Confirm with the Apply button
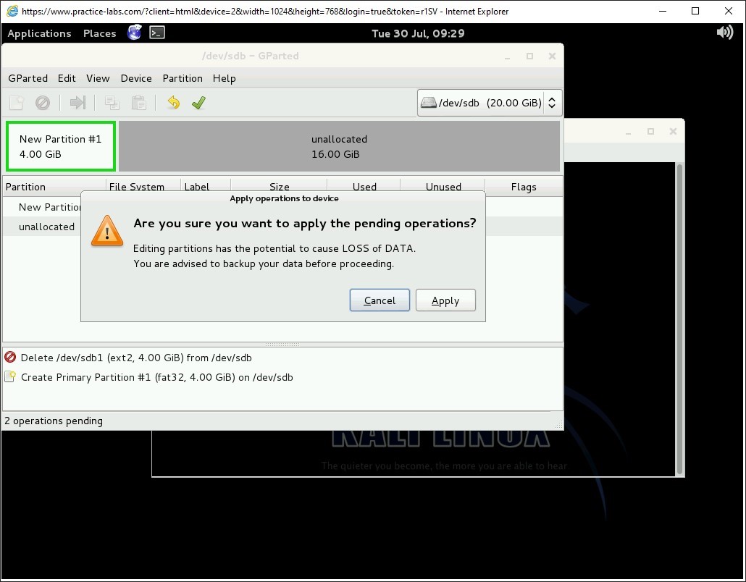The image size is (746, 582). point(445,300)
